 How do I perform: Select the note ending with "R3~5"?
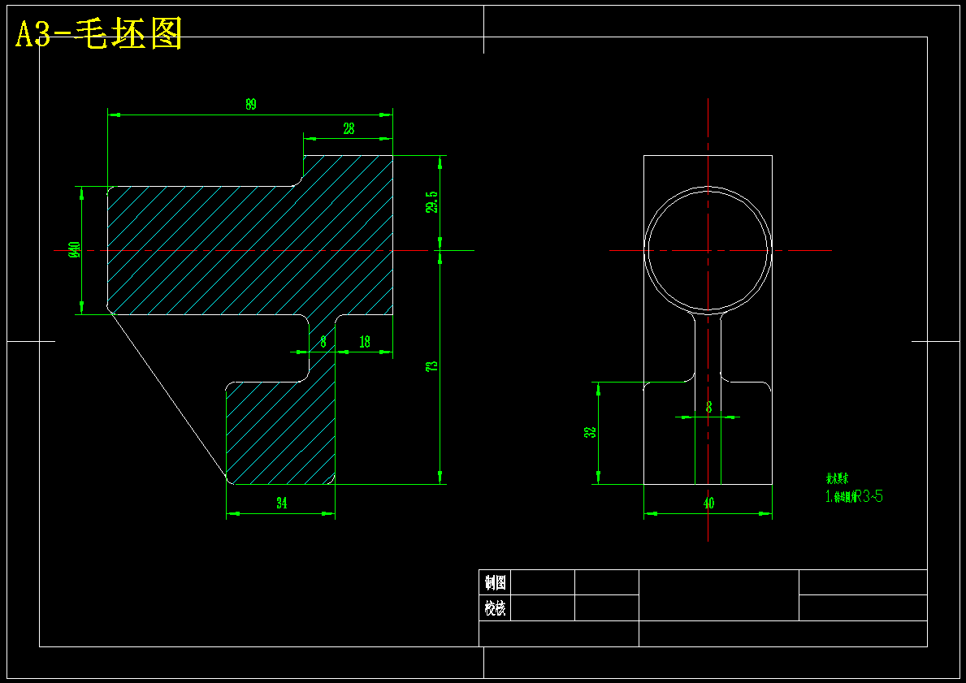coord(854,496)
